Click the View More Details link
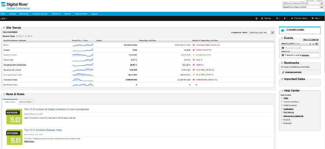 point(10,32)
